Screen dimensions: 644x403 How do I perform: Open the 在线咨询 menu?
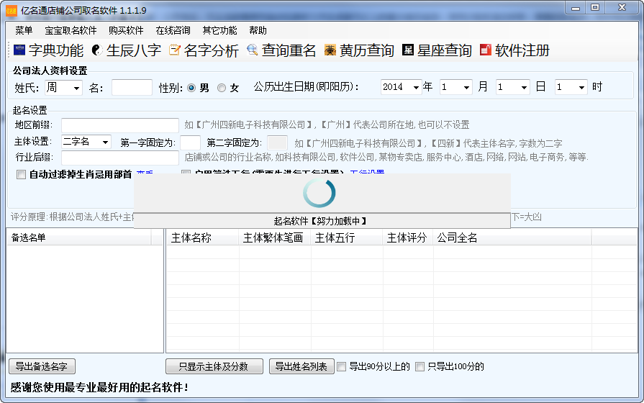tap(173, 30)
